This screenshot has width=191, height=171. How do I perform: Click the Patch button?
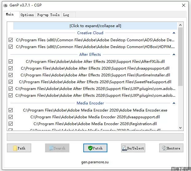[x=95, y=148]
